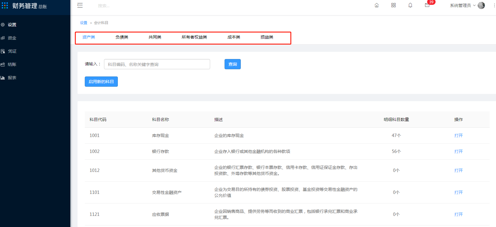Click the 操作 column header
The height and width of the screenshot is (227, 496).
458,120
